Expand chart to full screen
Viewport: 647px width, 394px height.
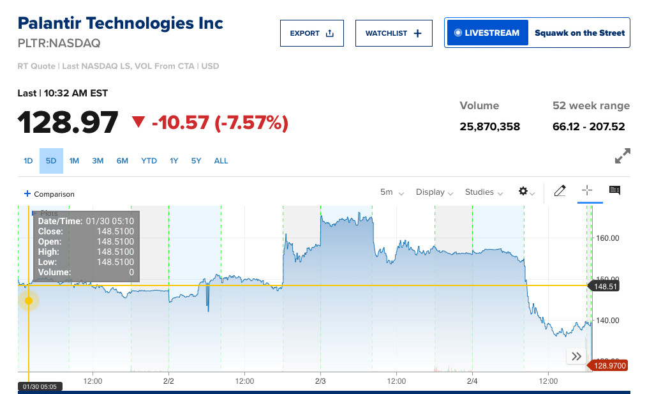tap(622, 156)
